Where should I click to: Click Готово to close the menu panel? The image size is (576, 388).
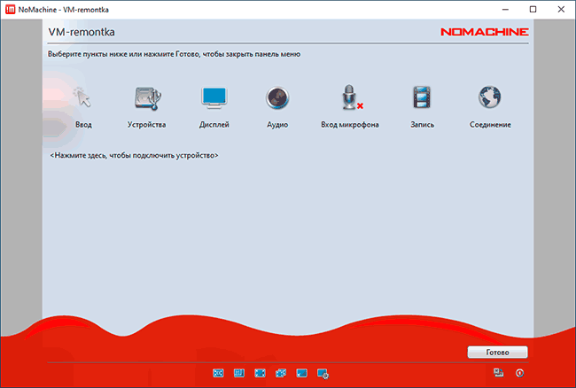(497, 352)
